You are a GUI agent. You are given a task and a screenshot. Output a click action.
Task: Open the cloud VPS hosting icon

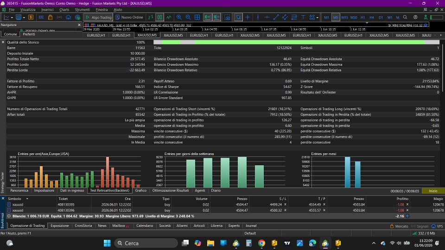69,17
